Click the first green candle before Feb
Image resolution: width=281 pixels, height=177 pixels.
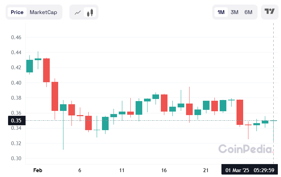coord(29,66)
